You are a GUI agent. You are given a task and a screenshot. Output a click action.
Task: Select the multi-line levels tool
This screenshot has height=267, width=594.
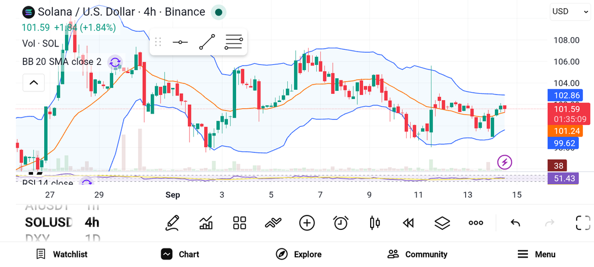(x=234, y=42)
